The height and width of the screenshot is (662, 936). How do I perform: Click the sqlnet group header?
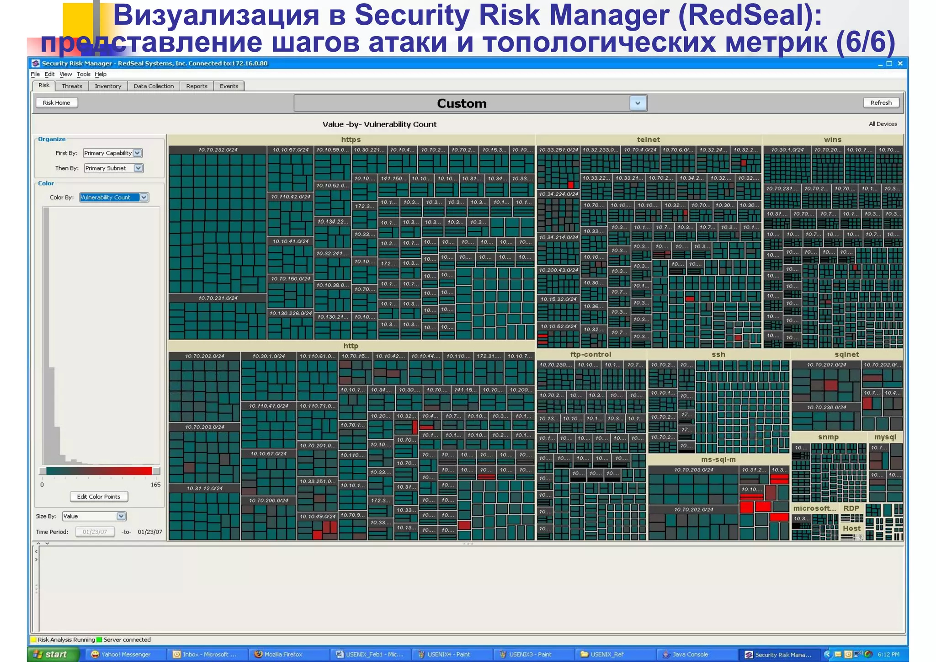(x=847, y=355)
